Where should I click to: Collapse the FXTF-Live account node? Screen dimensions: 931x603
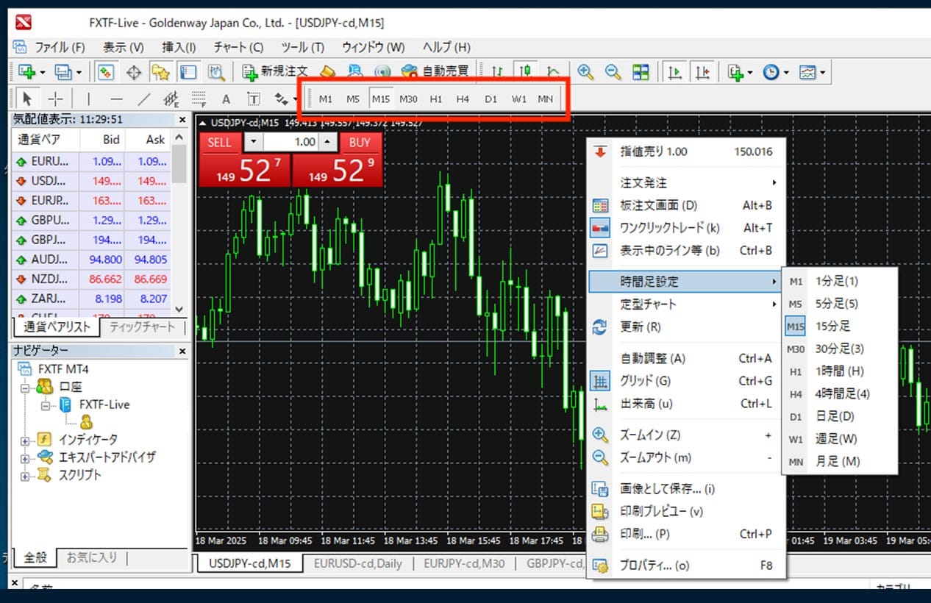(46, 404)
